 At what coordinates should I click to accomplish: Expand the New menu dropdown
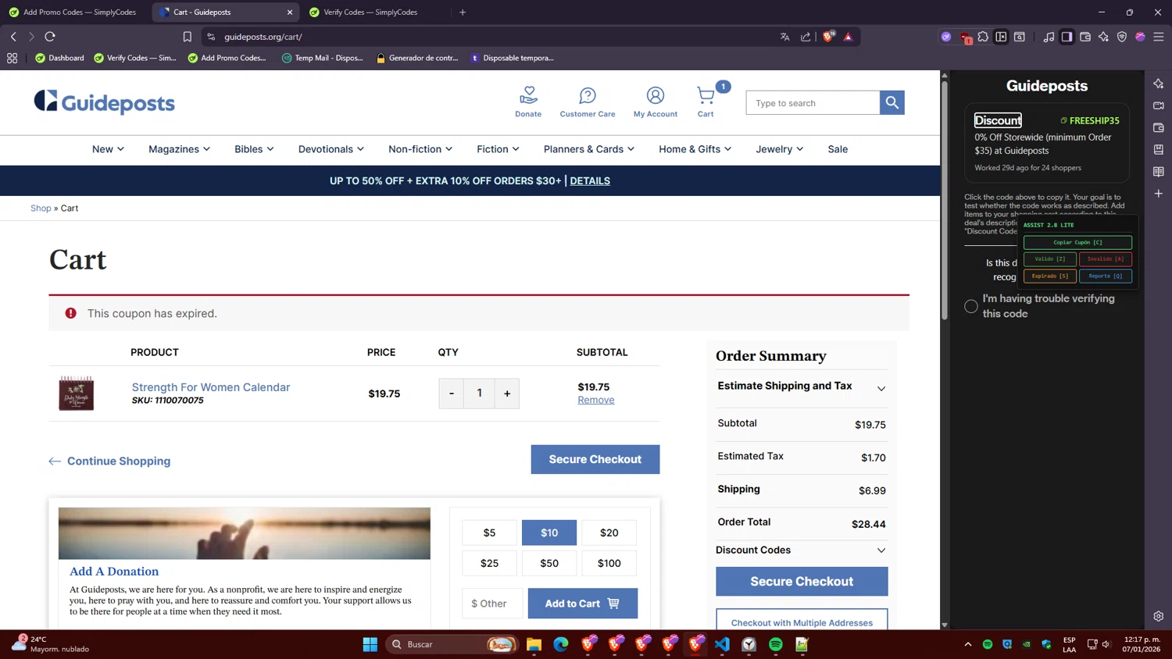pos(108,149)
